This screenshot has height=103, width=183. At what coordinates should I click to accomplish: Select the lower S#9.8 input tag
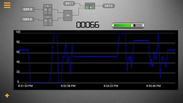(27, 19)
